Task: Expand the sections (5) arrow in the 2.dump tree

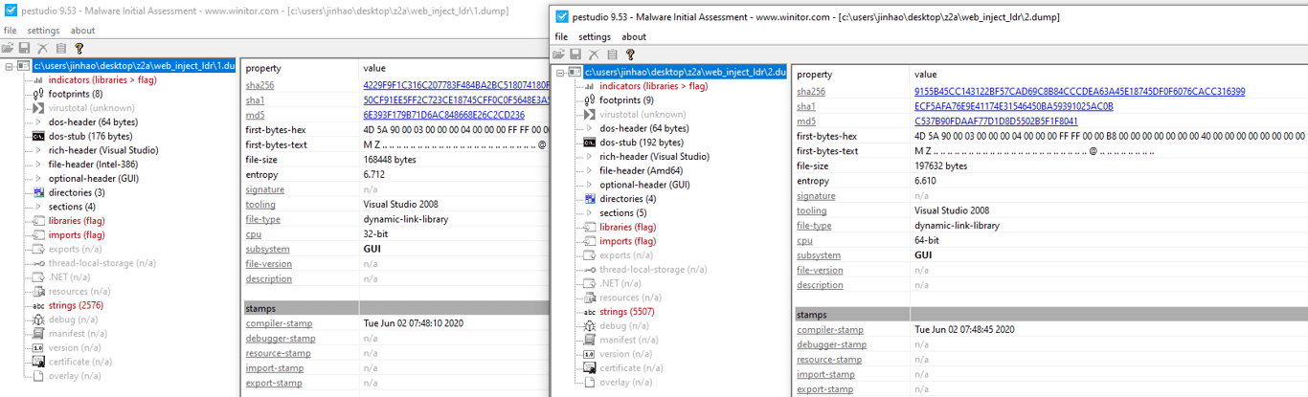Action: click(x=590, y=213)
